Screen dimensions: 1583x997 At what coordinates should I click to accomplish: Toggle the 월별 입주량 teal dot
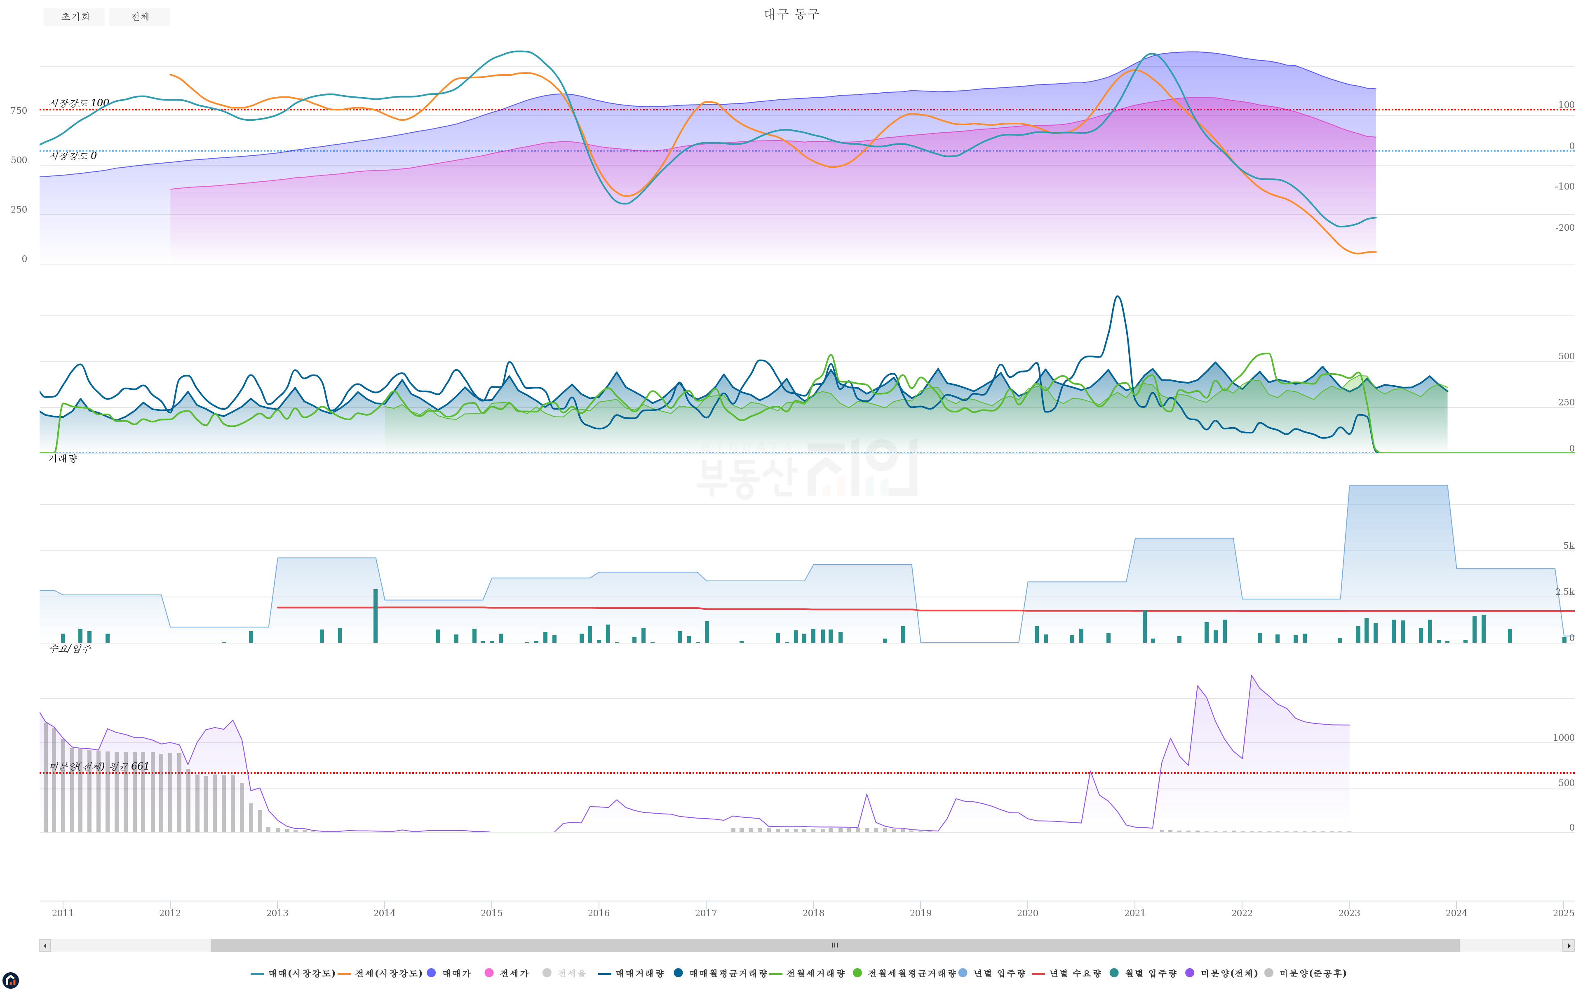point(1113,973)
